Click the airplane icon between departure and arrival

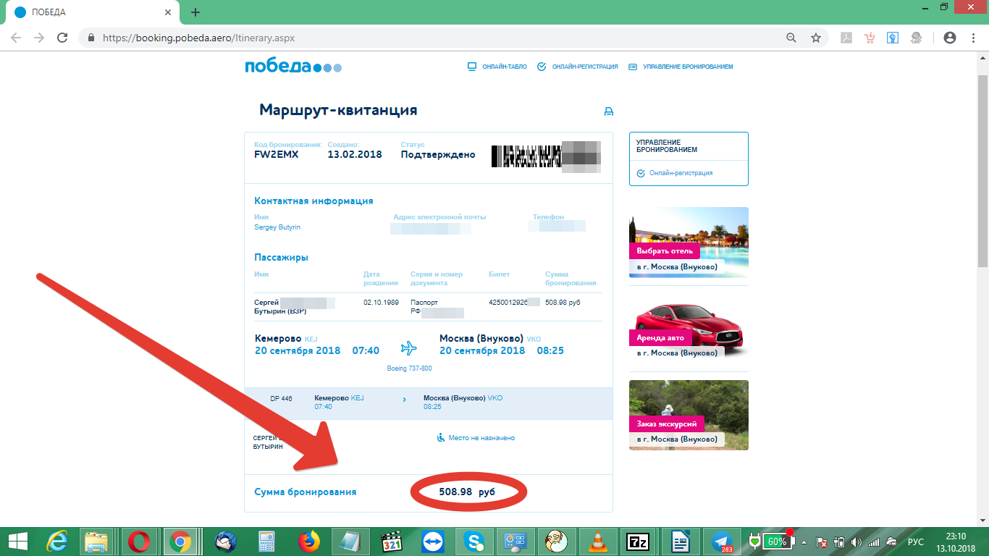coord(409,348)
